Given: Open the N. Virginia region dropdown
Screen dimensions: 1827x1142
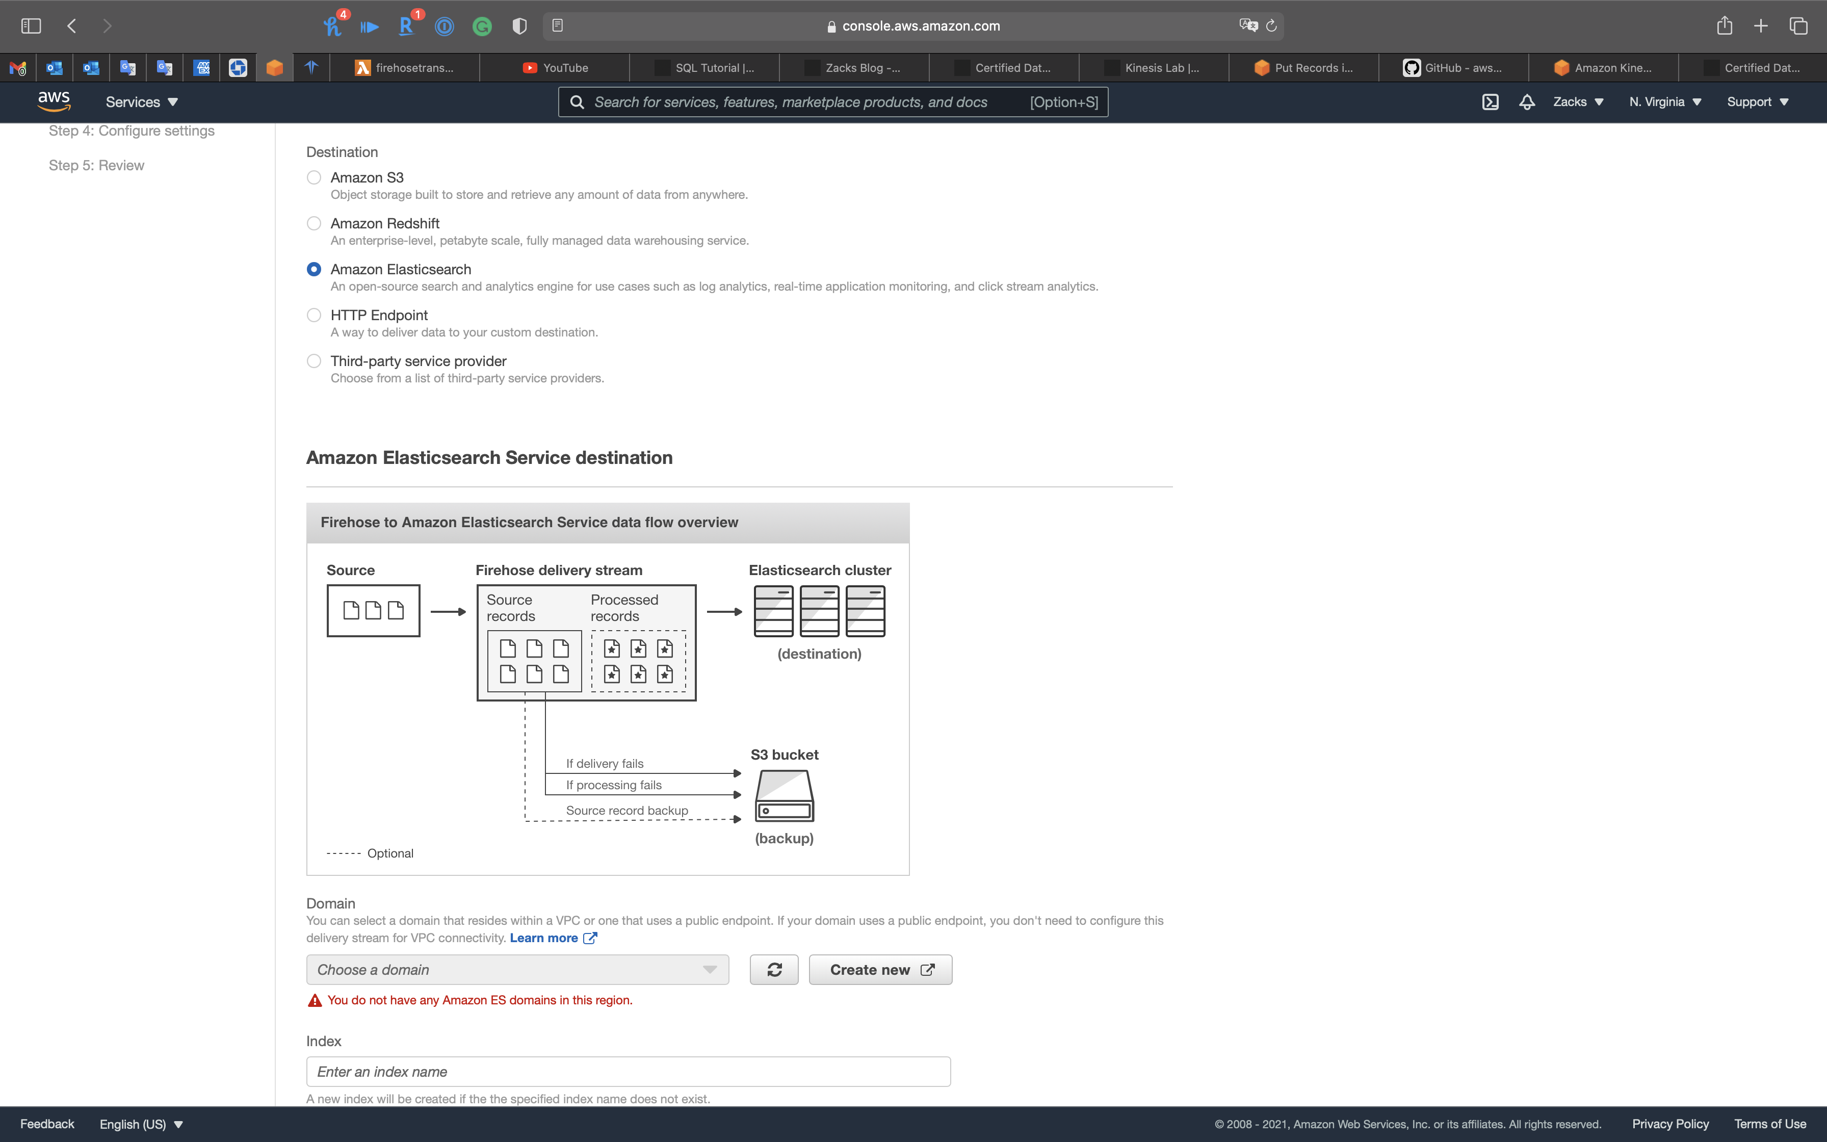Looking at the screenshot, I should coord(1665,102).
